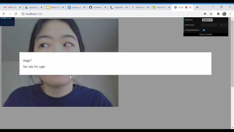The width and height of the screenshot is (234, 132).
Task: Click the browser forward arrow
Action: pyautogui.click(x=10, y=14)
